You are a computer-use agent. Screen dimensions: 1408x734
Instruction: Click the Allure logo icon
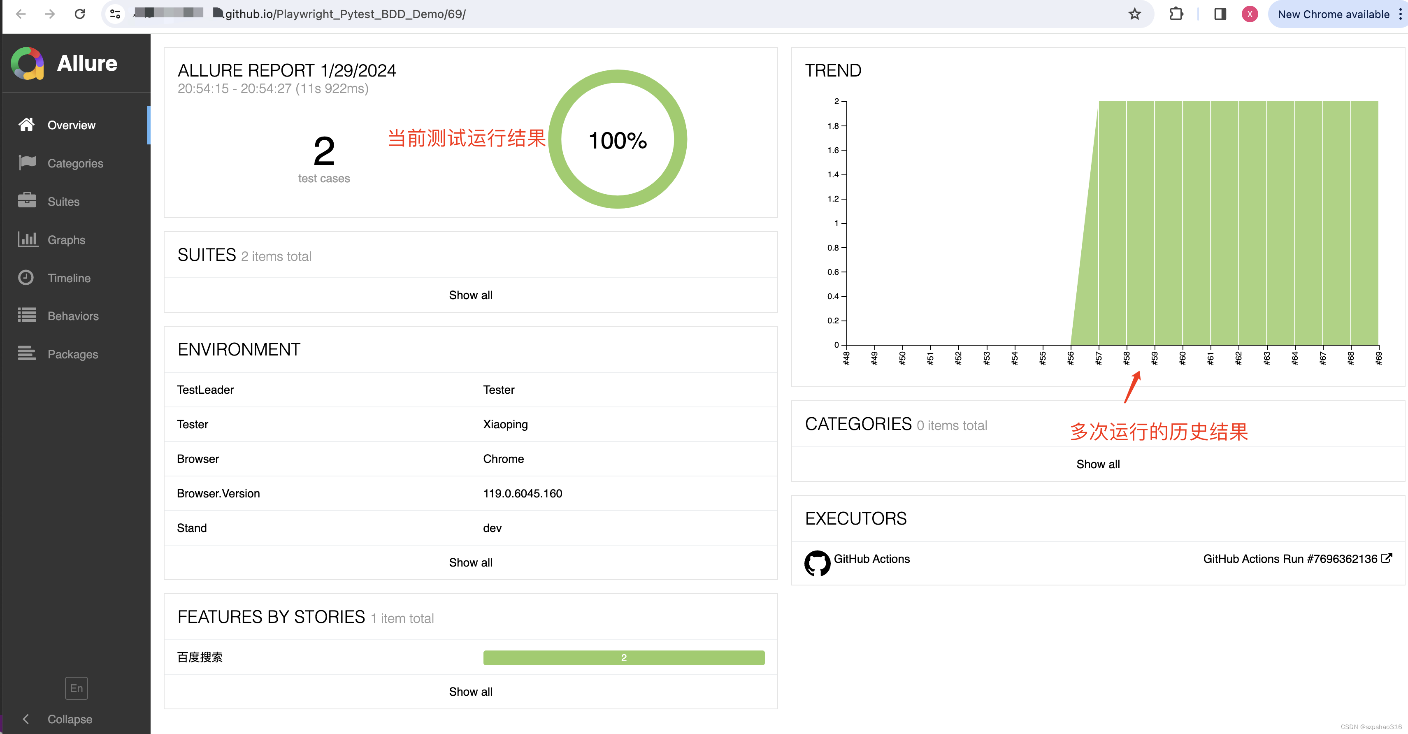27,63
